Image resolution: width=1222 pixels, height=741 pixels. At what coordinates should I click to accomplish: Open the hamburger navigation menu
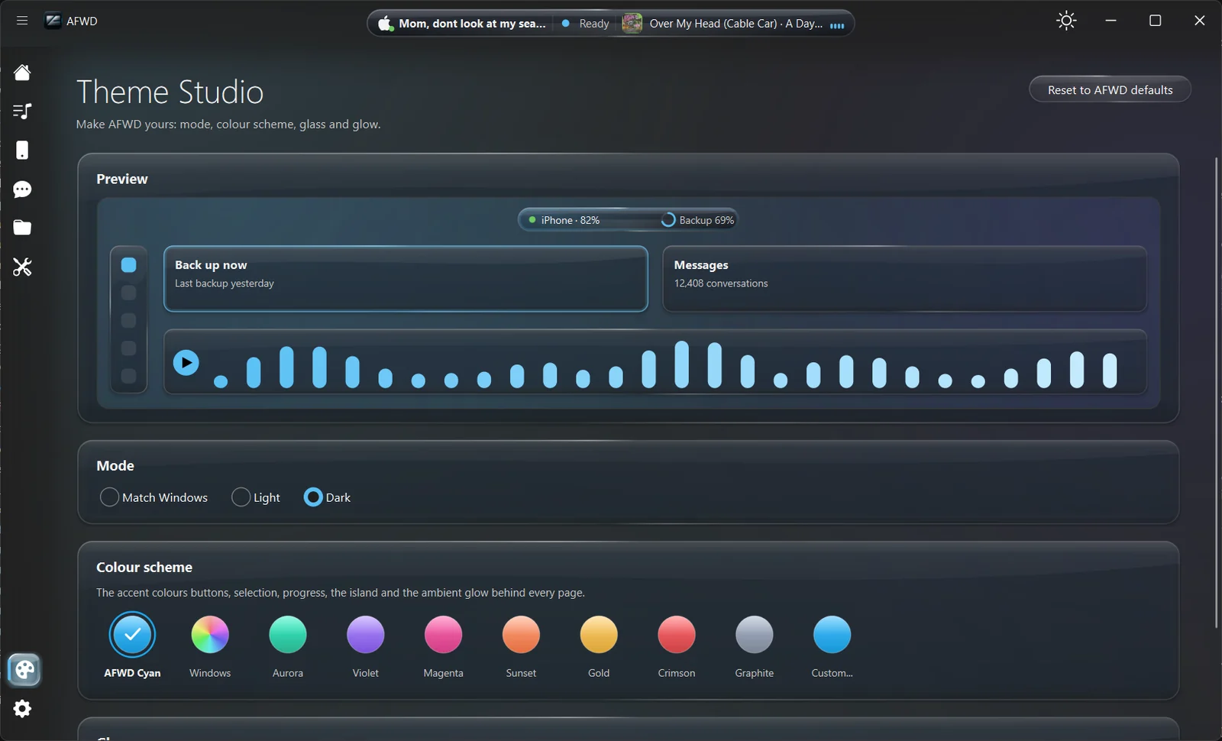22,21
